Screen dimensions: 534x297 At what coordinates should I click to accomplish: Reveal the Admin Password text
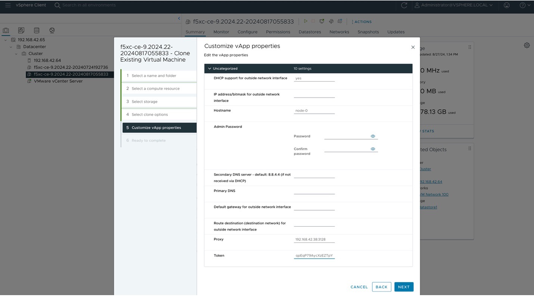[x=373, y=136]
